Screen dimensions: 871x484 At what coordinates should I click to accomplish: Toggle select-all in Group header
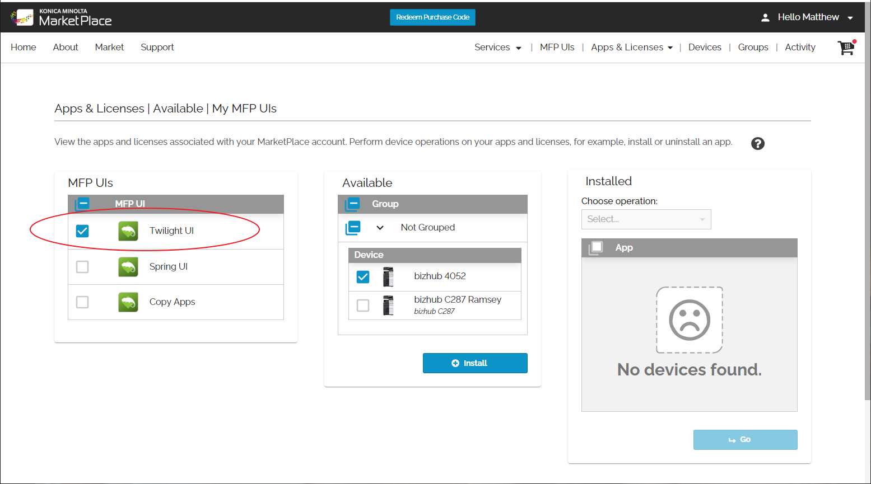(x=353, y=204)
